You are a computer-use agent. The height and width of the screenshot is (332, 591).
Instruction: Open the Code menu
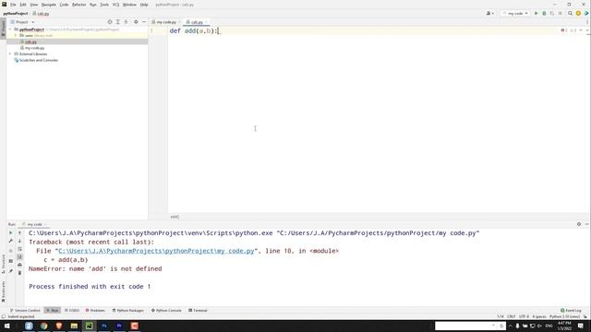(64, 5)
